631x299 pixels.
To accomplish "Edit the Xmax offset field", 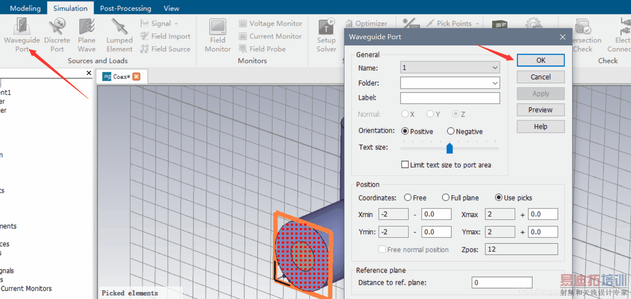I will [x=543, y=214].
